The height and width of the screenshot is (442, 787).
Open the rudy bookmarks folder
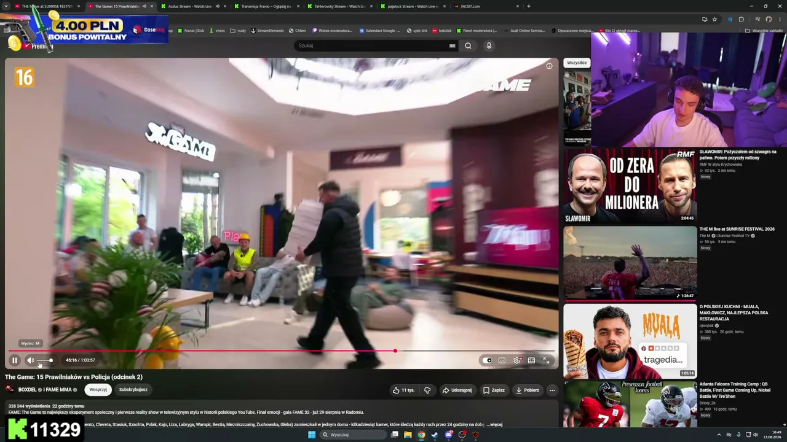coord(238,30)
